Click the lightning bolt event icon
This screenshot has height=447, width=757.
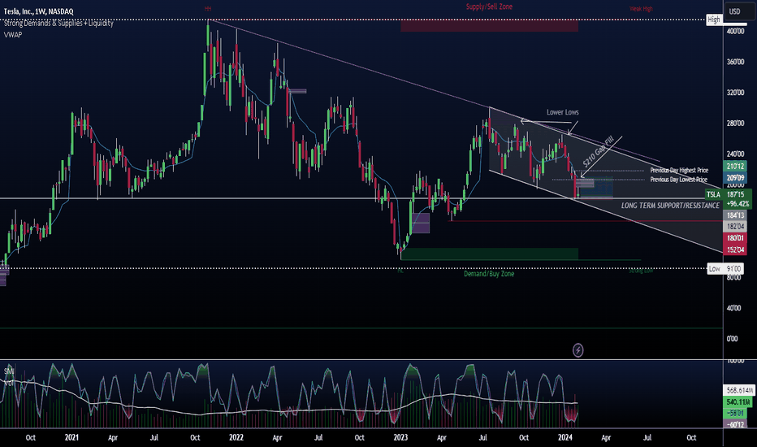[577, 349]
